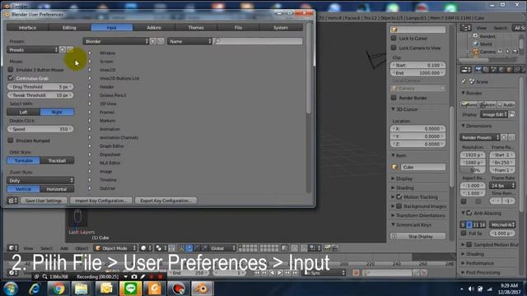The image size is (527, 296).
Task: Expand the NLA Editor keymap category
Action: pyautogui.click(x=90, y=163)
